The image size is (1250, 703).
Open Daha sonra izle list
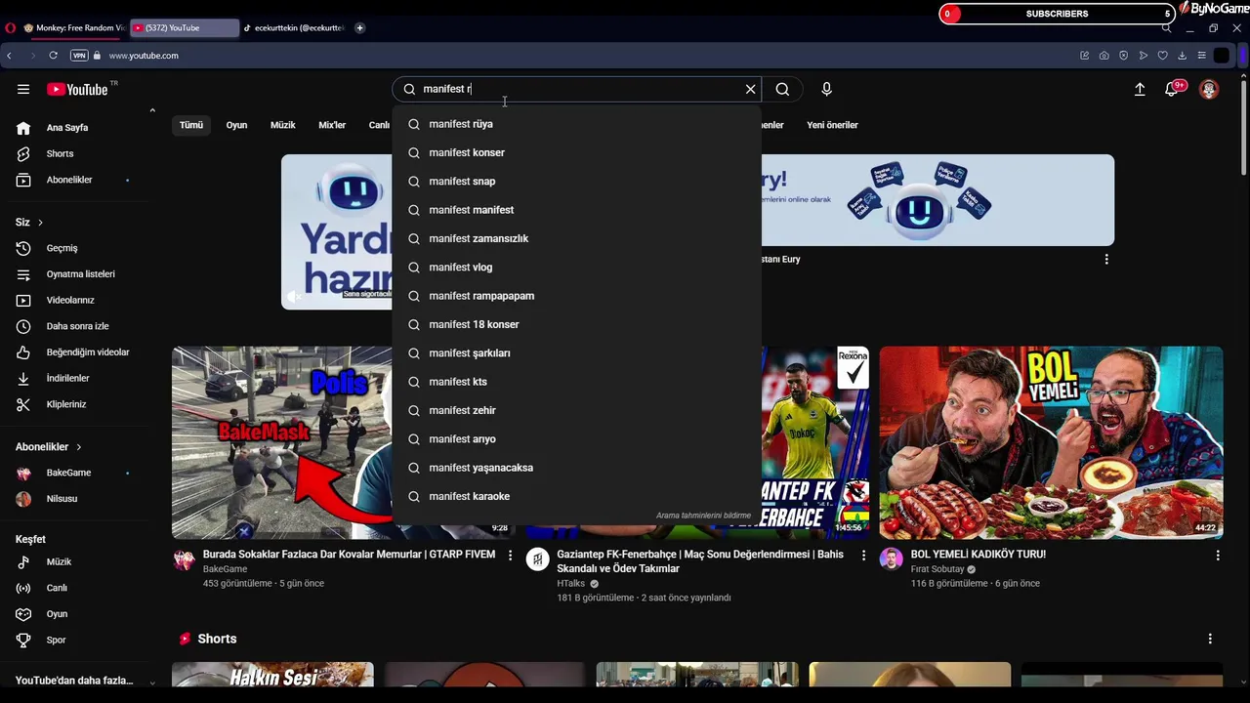coord(79,326)
